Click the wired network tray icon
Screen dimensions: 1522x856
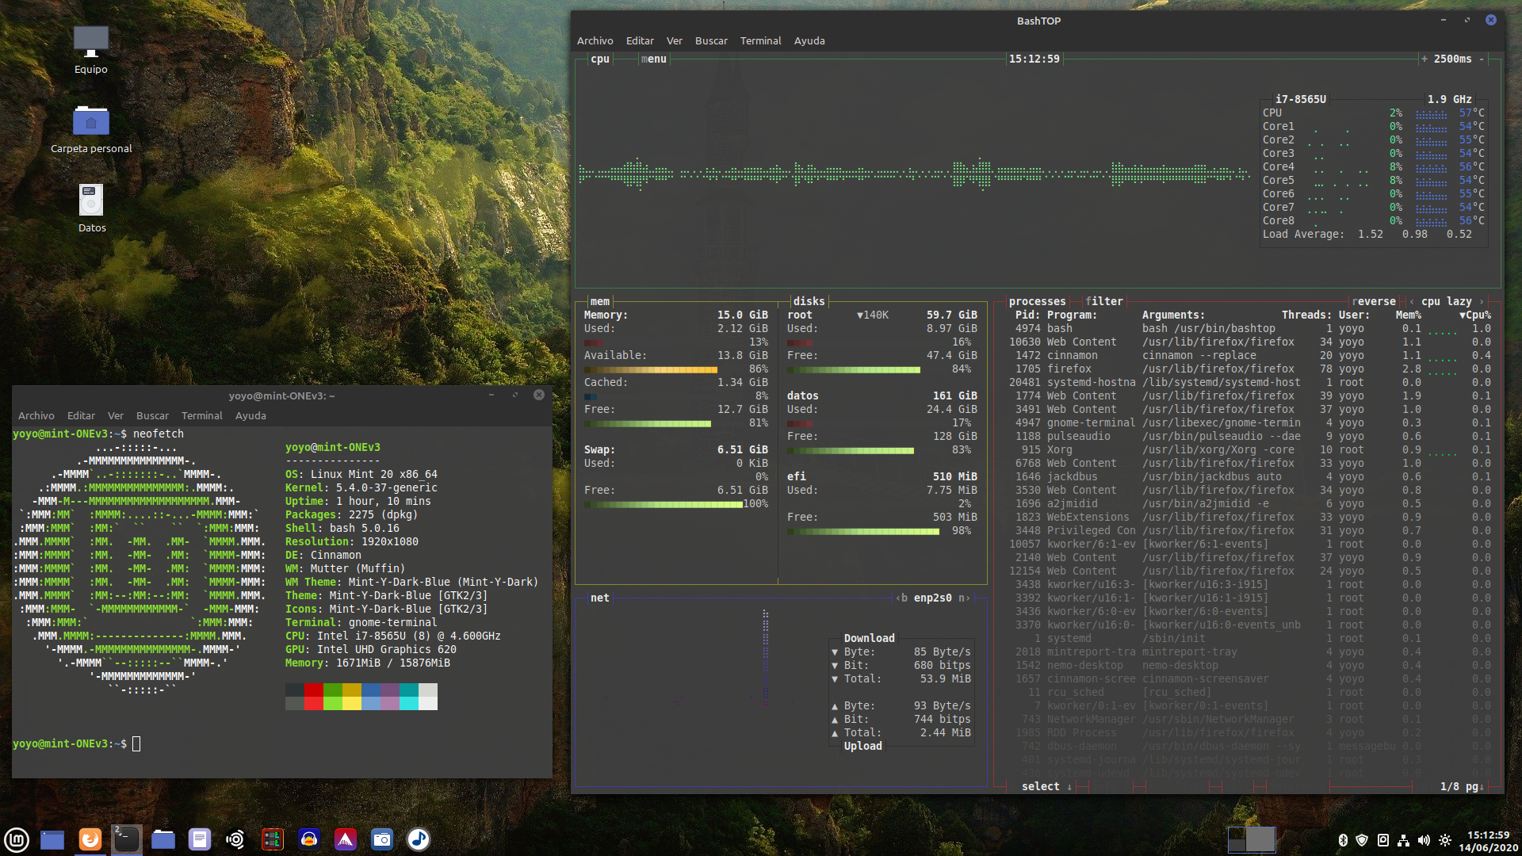click(x=1403, y=840)
